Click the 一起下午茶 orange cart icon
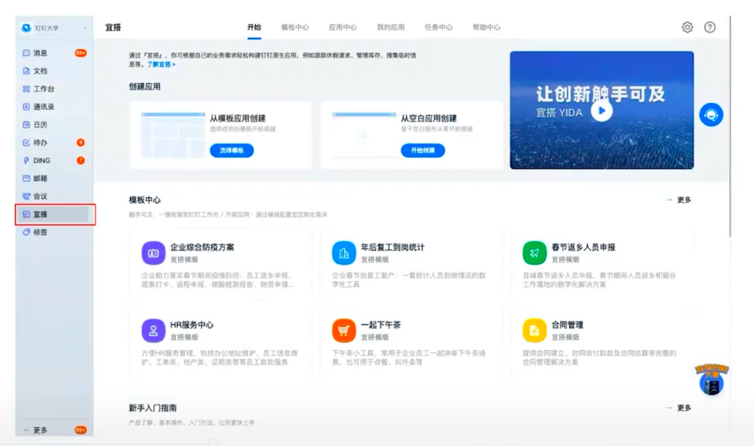 point(344,331)
